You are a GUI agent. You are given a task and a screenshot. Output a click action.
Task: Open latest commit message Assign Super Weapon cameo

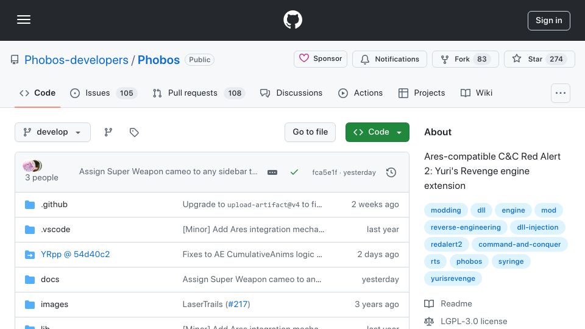168,172
